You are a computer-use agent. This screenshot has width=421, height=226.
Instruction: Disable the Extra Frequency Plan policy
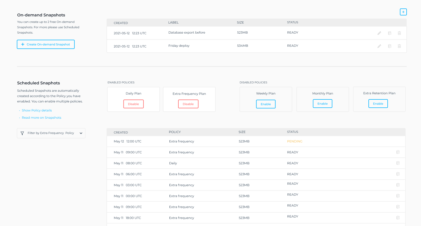coord(188,104)
